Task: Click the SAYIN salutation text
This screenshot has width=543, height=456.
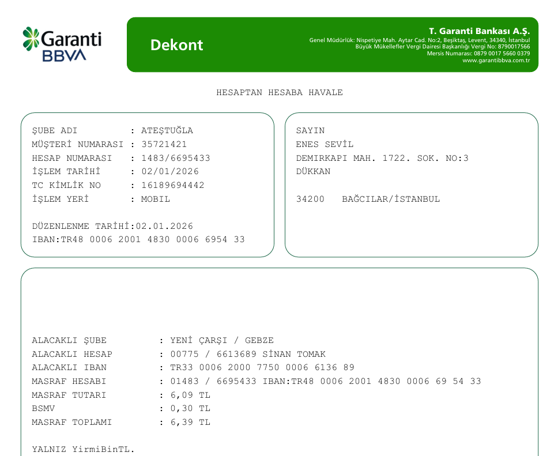Action: click(310, 130)
